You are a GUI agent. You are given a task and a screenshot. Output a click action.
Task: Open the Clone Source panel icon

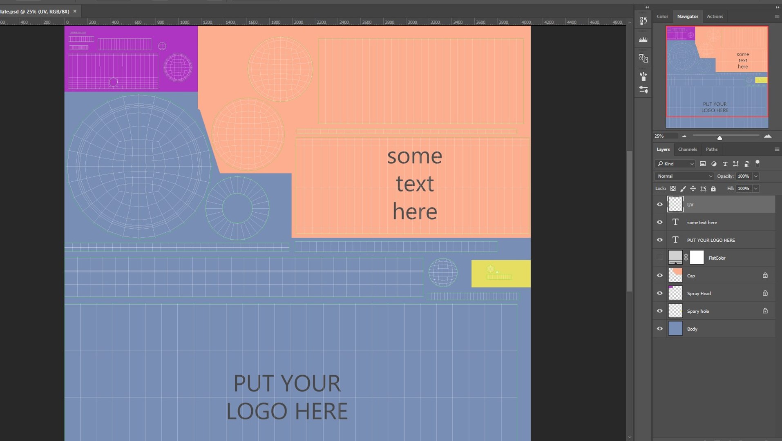tap(643, 58)
